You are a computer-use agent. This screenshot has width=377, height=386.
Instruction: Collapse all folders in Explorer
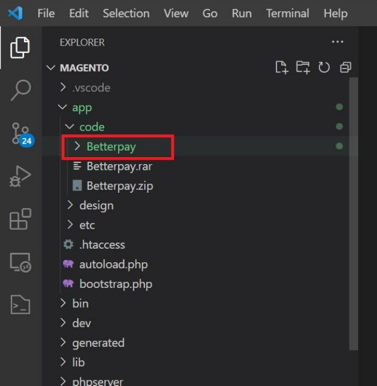click(346, 67)
